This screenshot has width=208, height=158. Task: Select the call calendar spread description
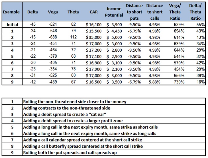coord(83,140)
